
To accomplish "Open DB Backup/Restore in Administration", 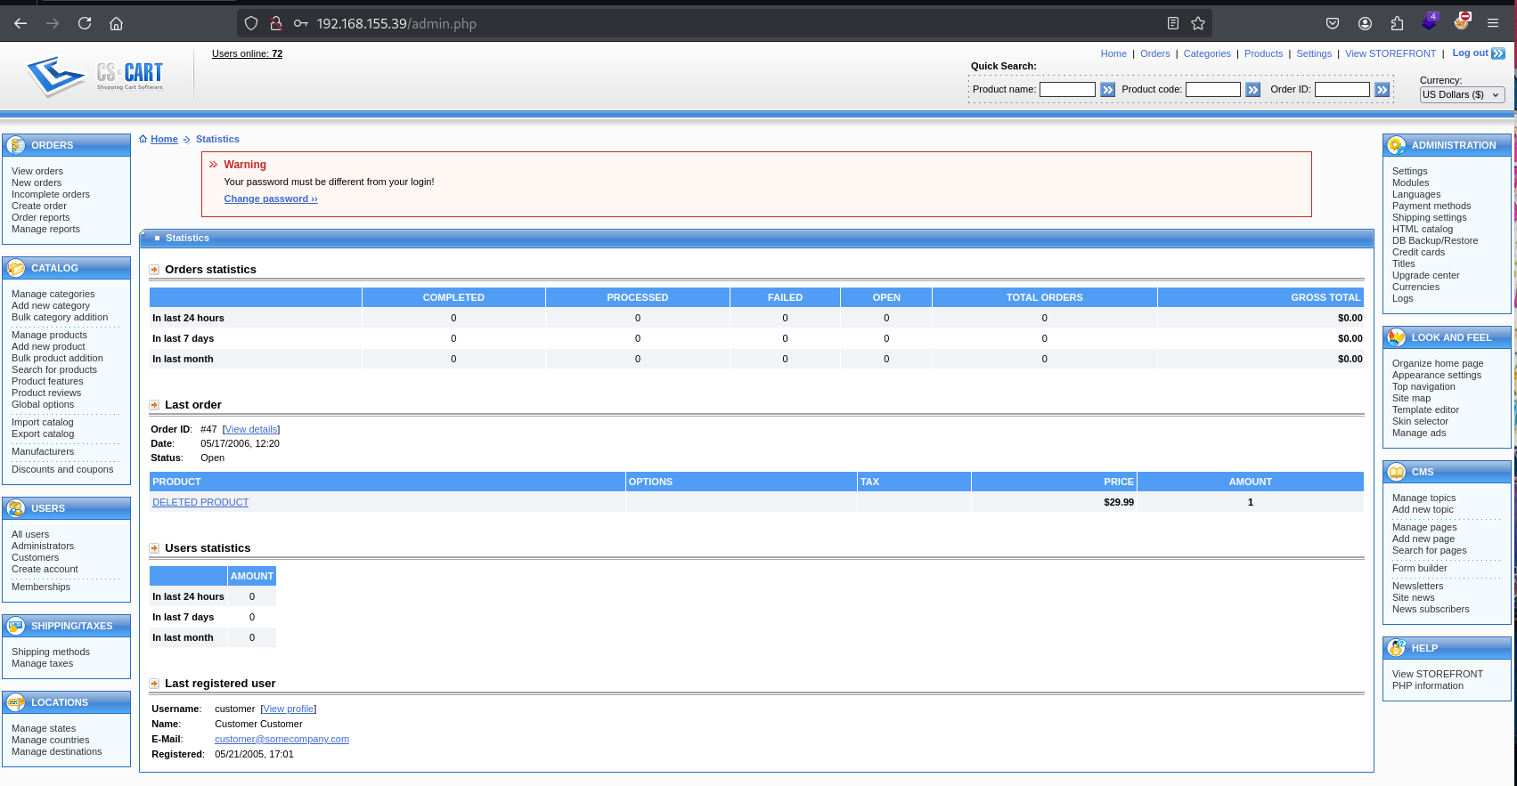I will tap(1434, 240).
